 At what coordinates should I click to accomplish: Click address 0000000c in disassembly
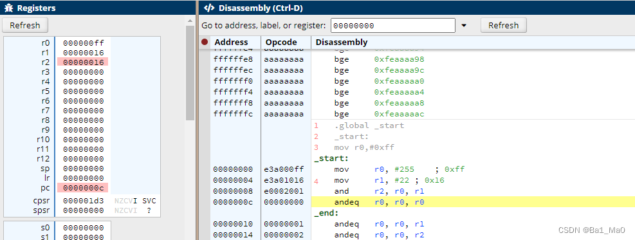(x=233, y=202)
